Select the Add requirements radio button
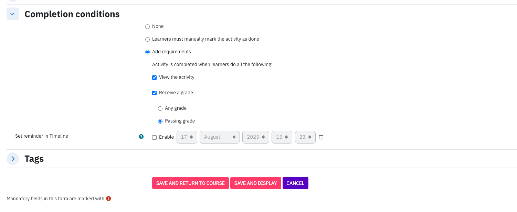Image resolution: width=517 pixels, height=212 pixels. coord(148,52)
